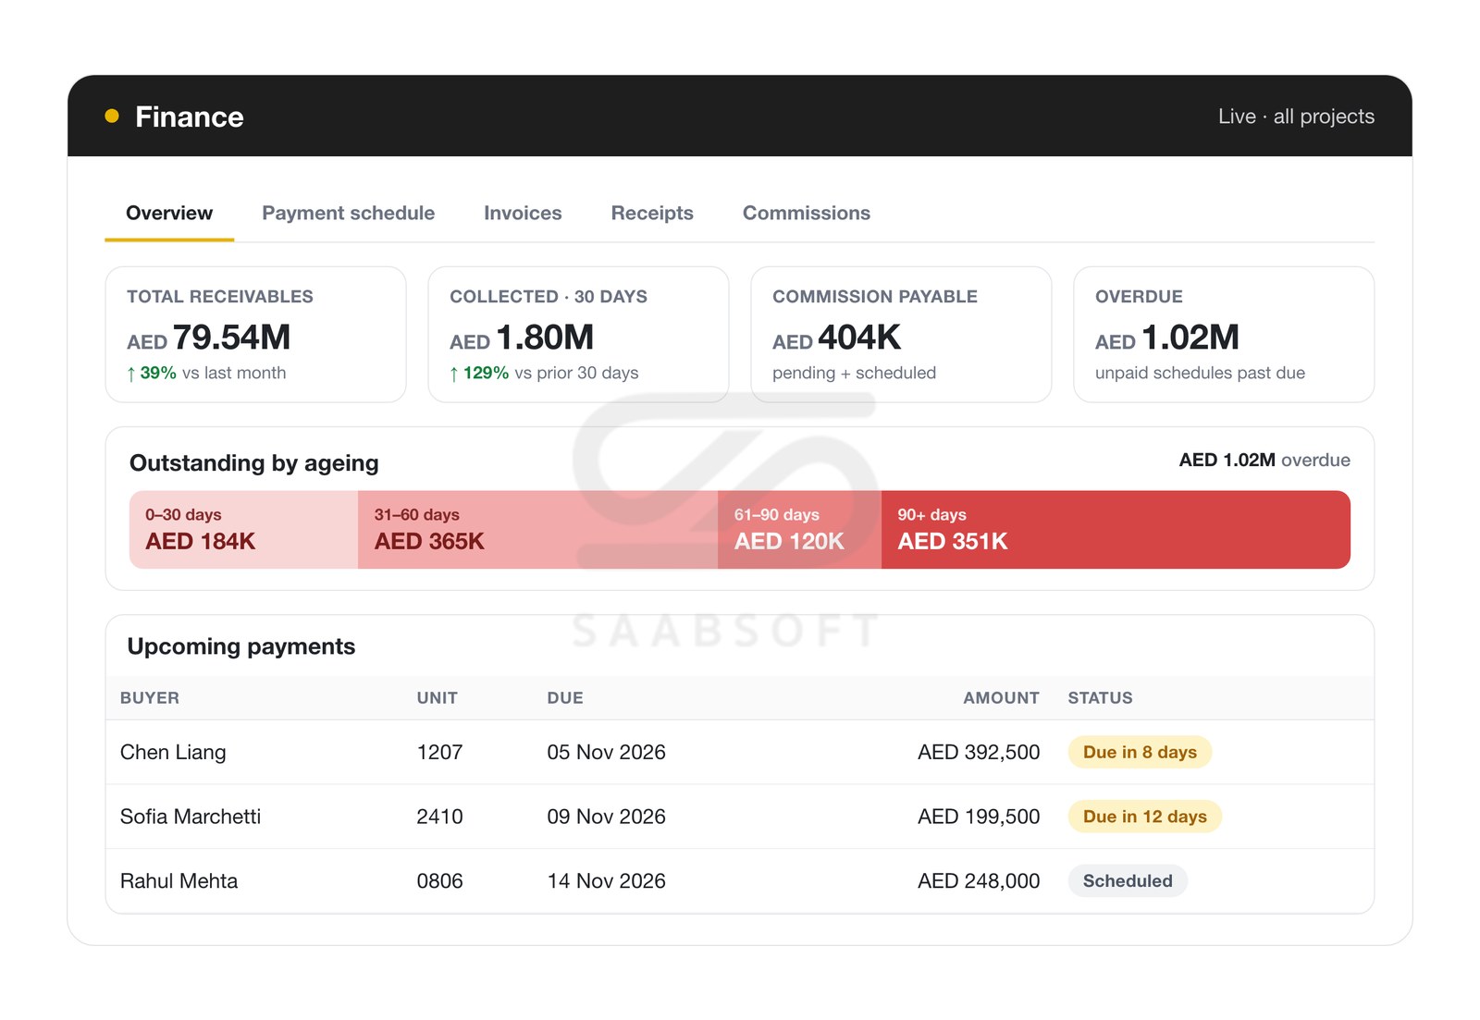1480x1020 pixels.
Task: Click the green '39%' up-arrow change indicator
Action: click(x=152, y=373)
